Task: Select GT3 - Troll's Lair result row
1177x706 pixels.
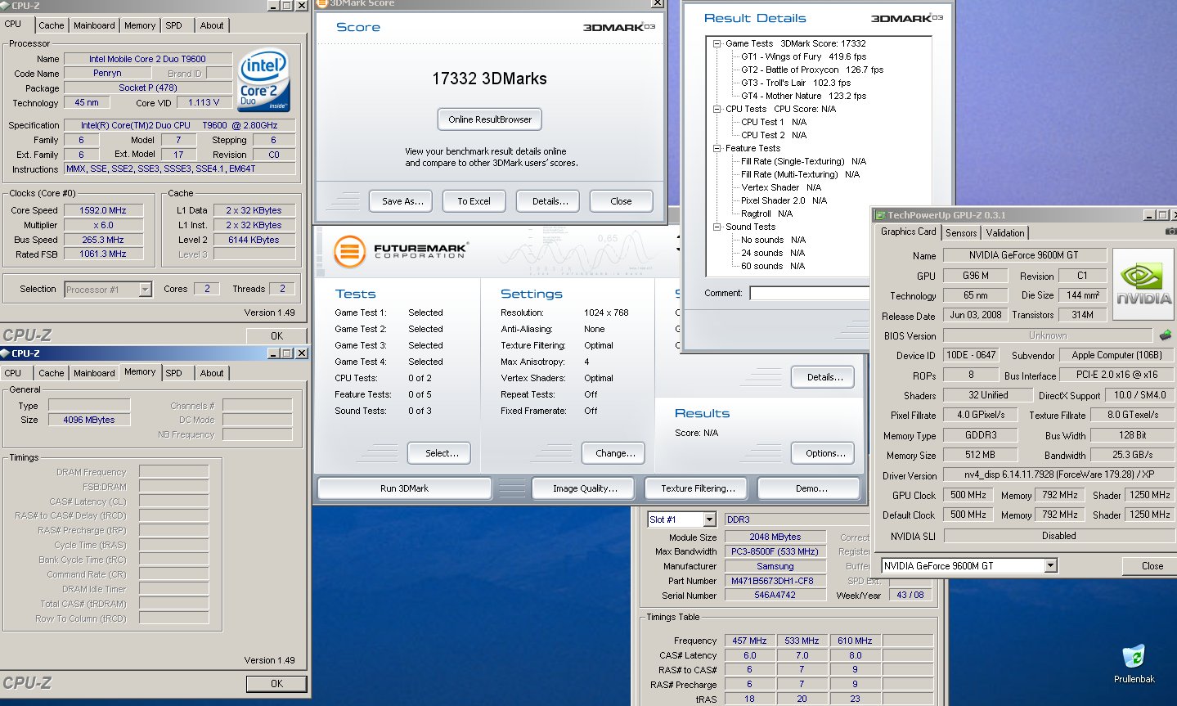Action: (796, 83)
